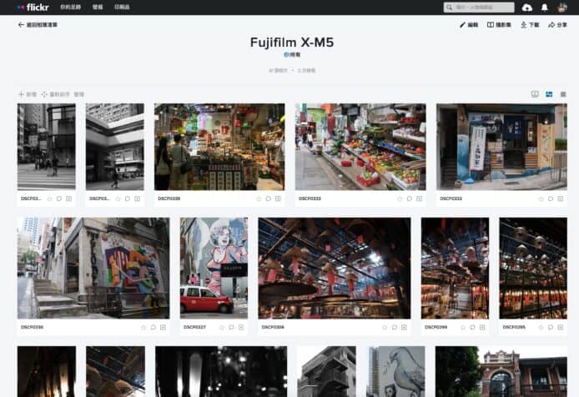Switch to square grid view icon
The image size is (579, 397).
click(x=563, y=94)
